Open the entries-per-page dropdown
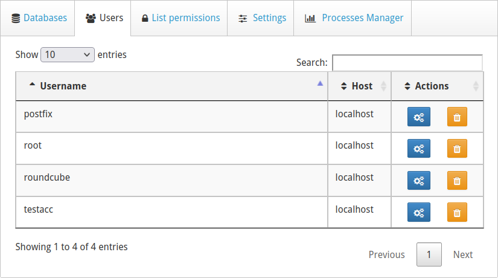 click(x=68, y=54)
